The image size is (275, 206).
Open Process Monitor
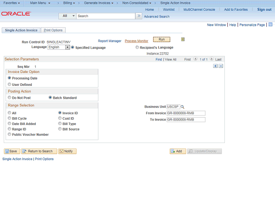137,41
